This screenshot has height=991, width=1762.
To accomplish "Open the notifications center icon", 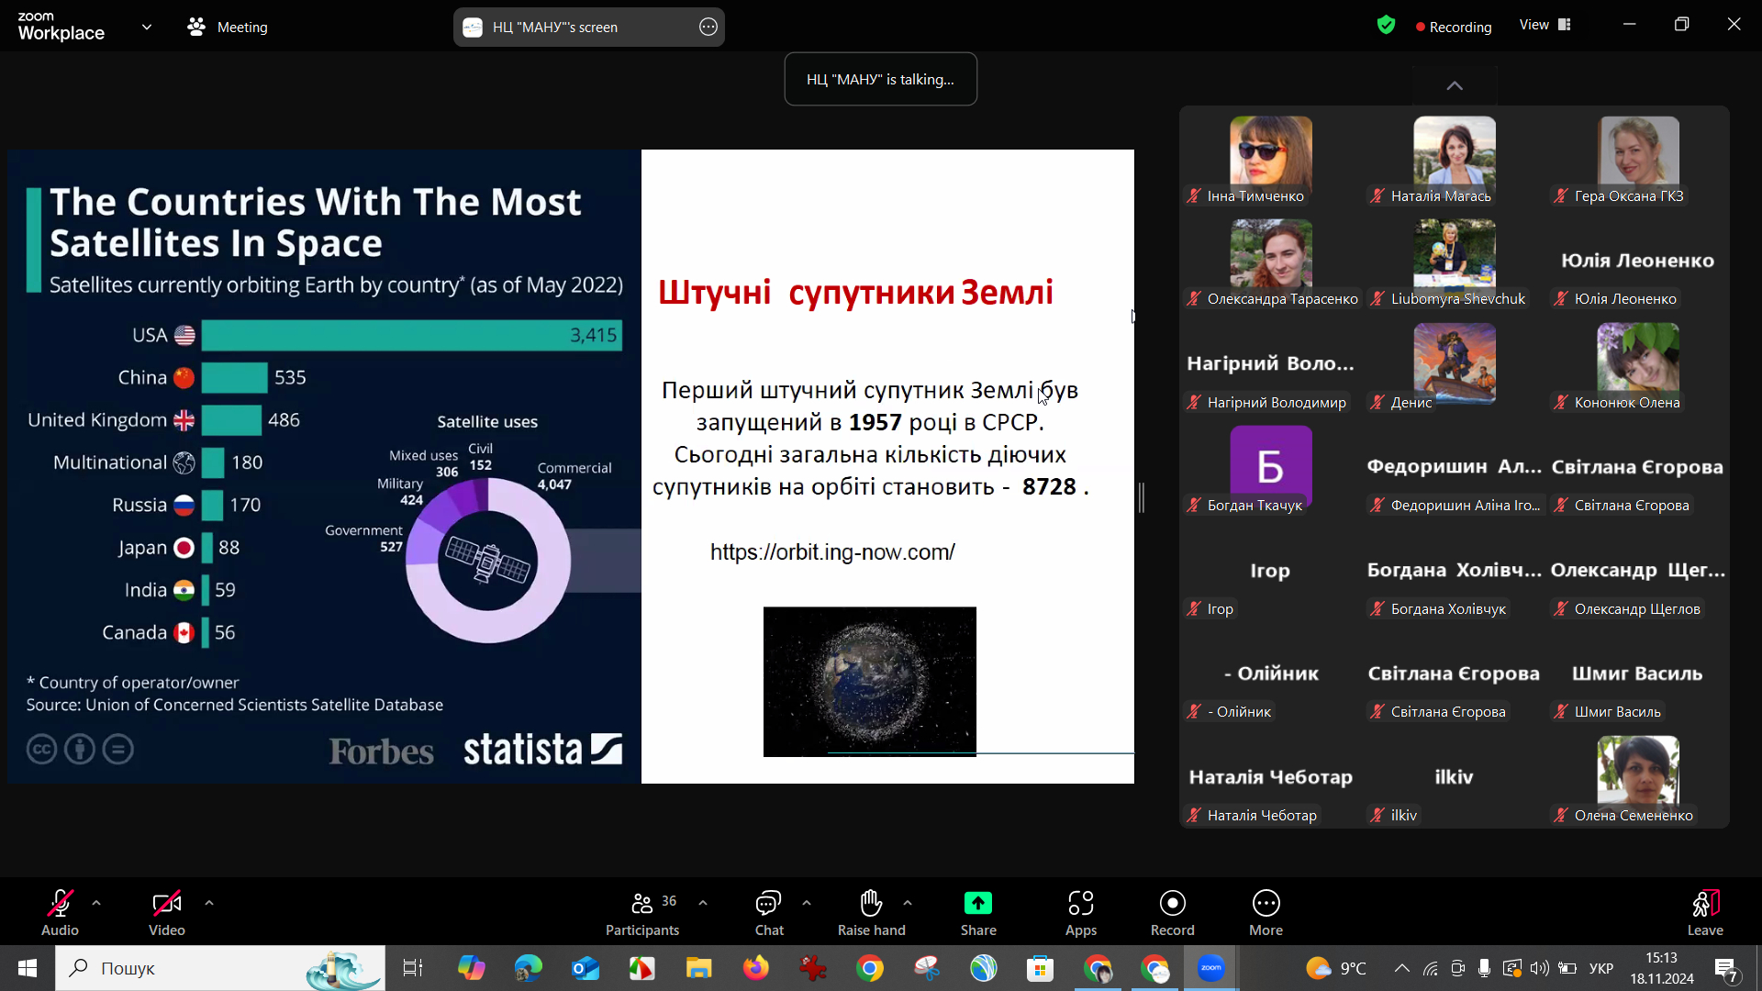I will (1726, 969).
